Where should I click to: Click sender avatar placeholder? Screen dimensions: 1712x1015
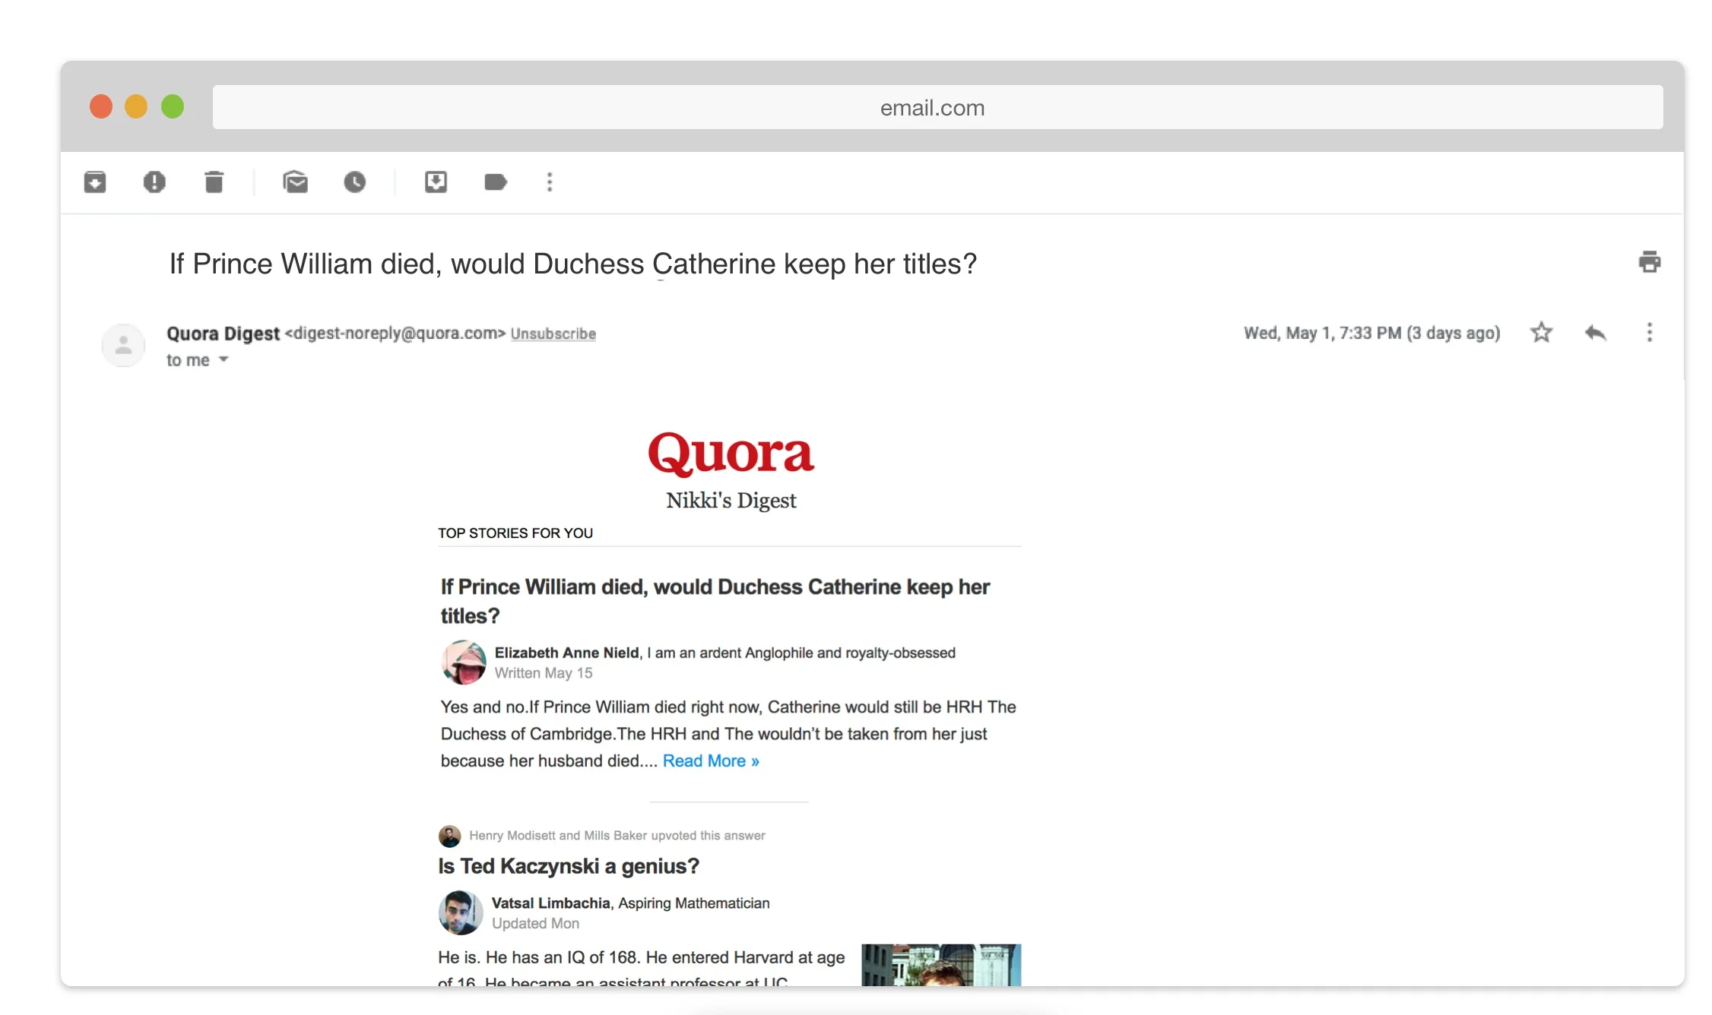(123, 346)
